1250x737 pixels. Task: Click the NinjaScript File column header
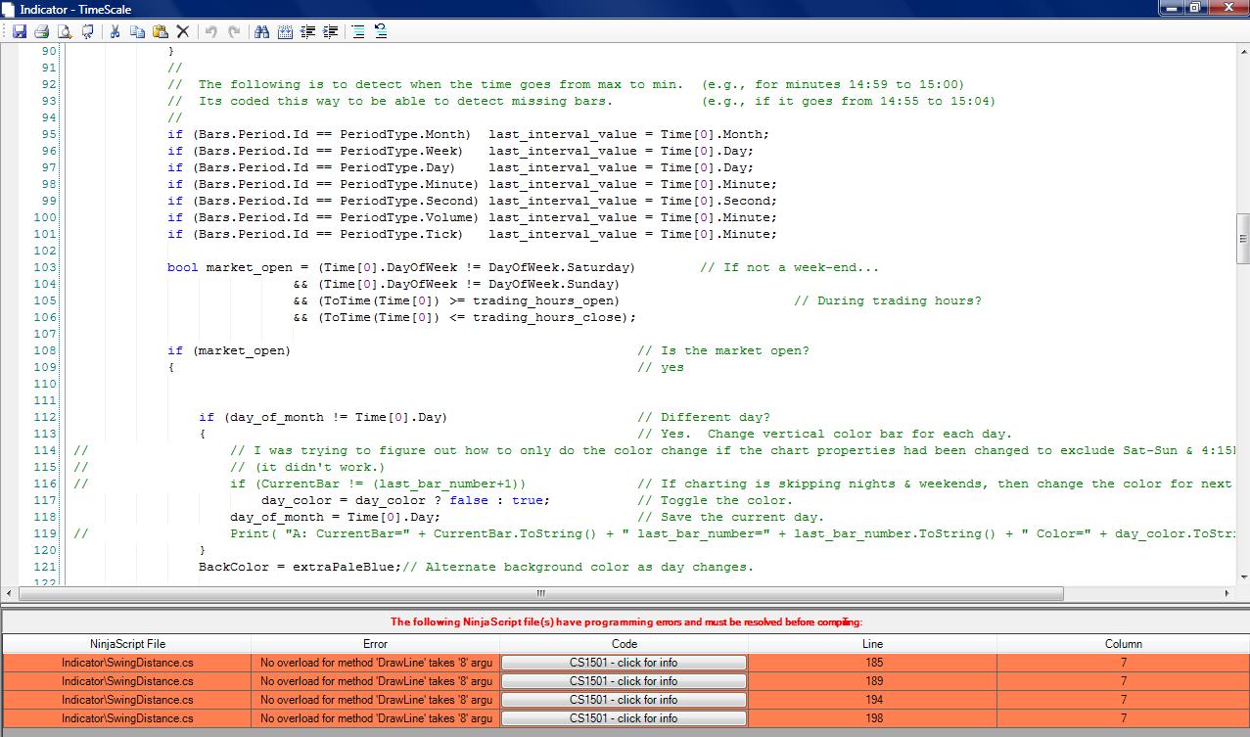pos(127,644)
